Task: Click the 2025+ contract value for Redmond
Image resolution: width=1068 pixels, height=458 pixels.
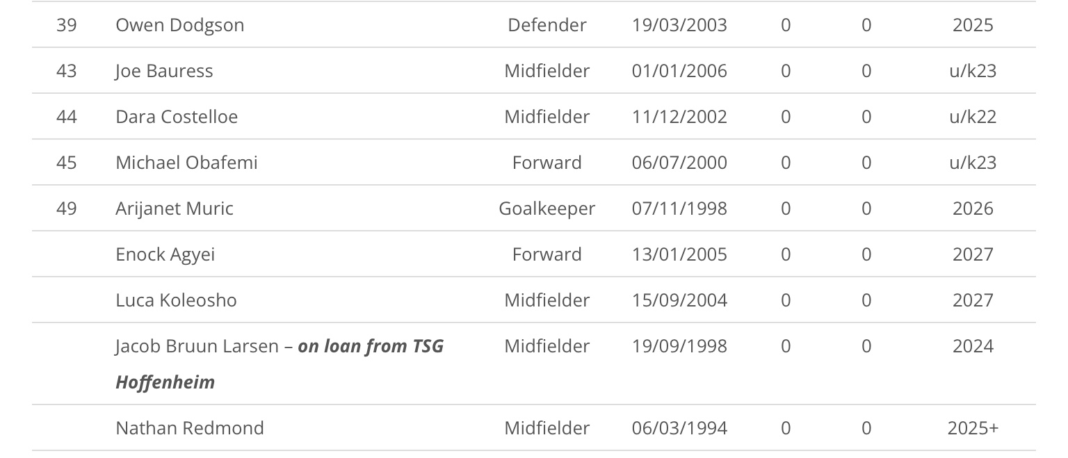Action: click(x=973, y=428)
